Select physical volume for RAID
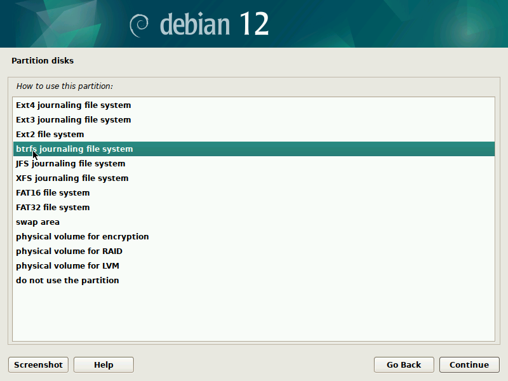Screen dimensions: 508x381 pyautogui.click(x=253, y=251)
